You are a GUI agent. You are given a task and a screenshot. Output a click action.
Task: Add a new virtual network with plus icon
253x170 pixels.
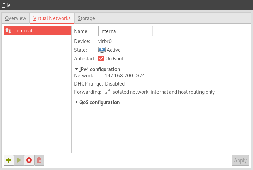(9, 160)
